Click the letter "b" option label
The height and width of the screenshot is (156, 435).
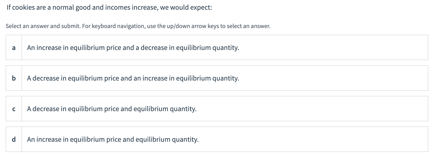14,78
